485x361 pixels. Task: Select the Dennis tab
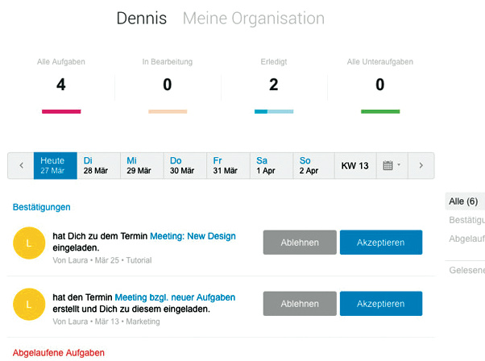point(141,18)
